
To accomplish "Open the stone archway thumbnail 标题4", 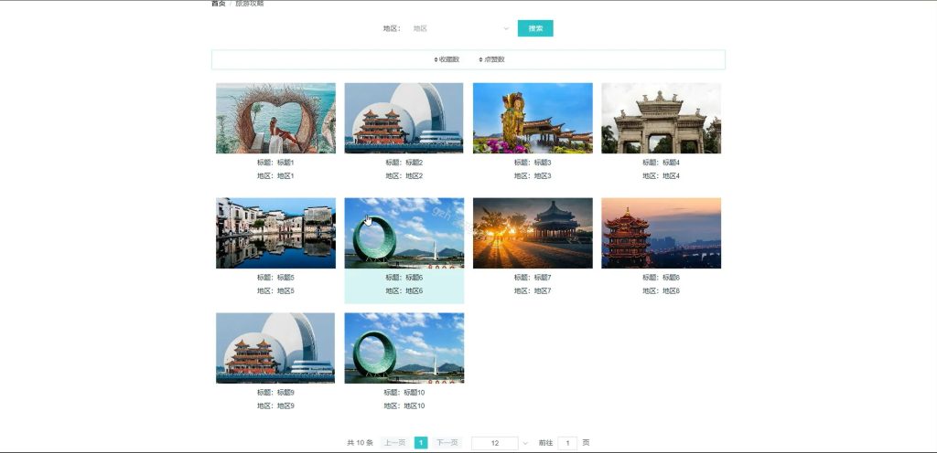I will [x=661, y=118].
